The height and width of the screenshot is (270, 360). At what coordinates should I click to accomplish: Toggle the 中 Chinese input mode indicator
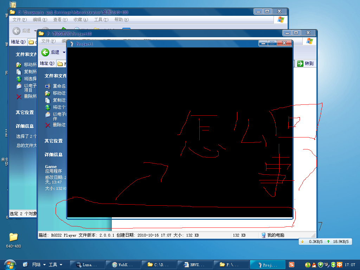click(340, 265)
